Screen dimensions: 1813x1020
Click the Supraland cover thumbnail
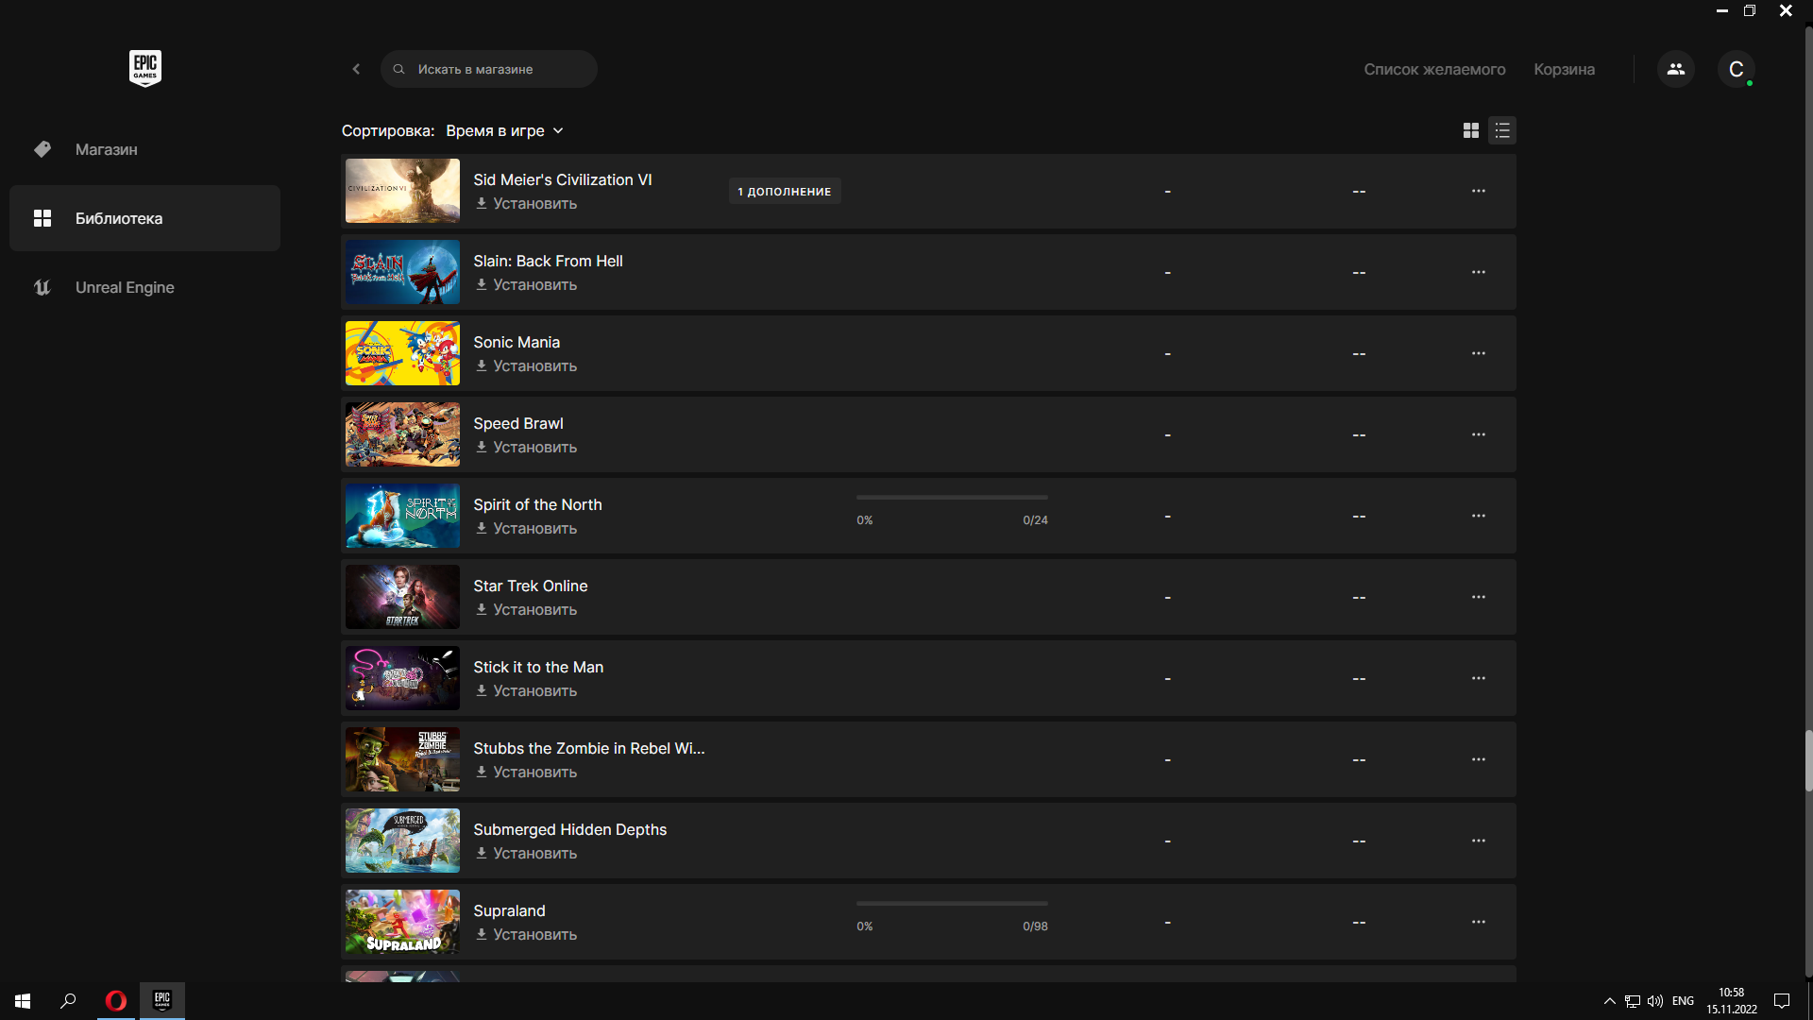pyautogui.click(x=402, y=922)
